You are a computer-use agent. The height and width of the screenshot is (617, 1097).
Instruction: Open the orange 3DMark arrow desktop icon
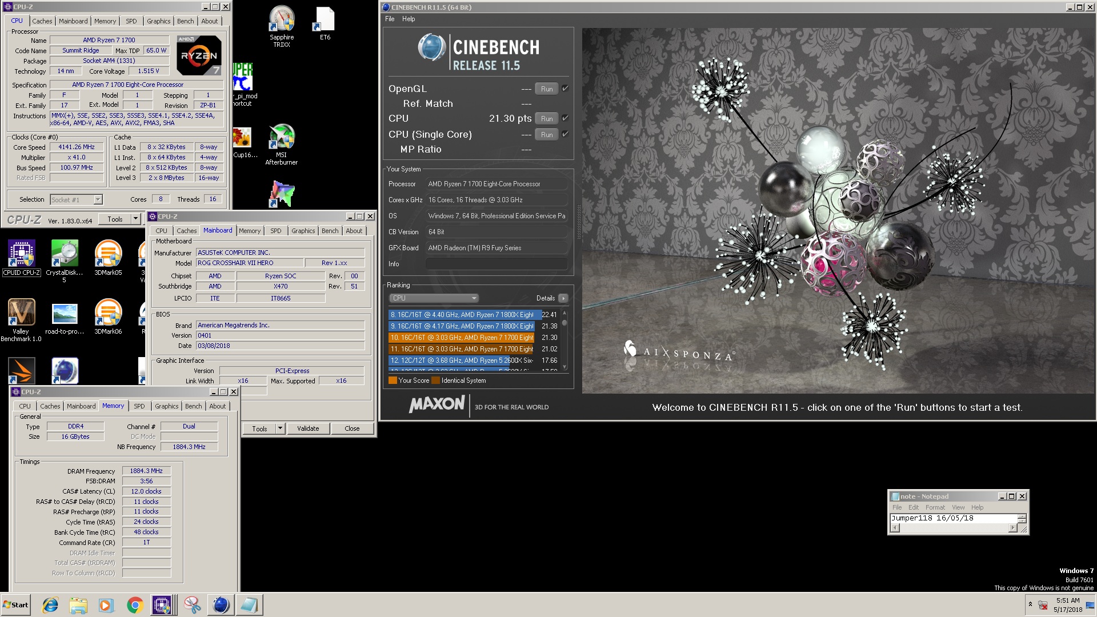(22, 370)
